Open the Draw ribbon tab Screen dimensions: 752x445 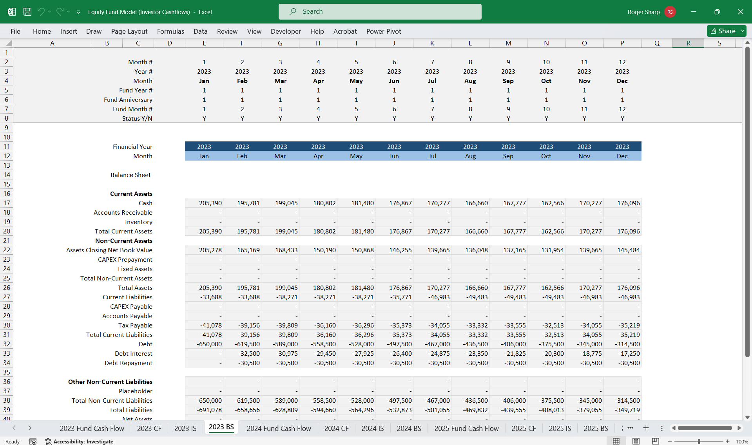coord(94,31)
